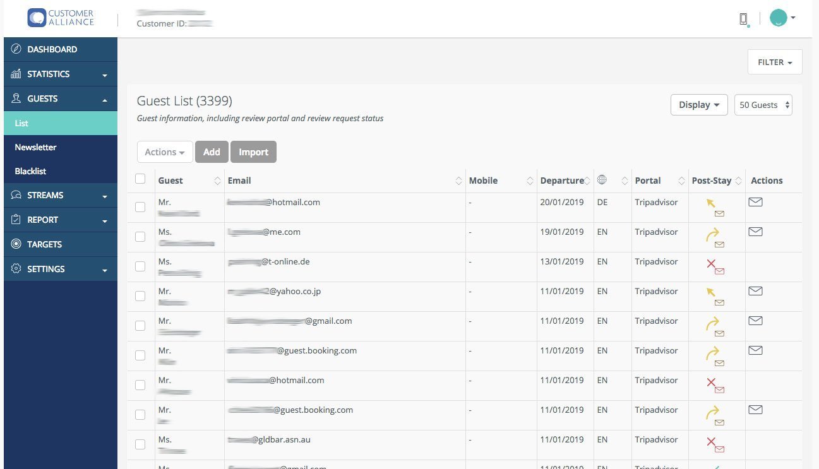
Task: Send email action for yahoo.co.jp guest
Action: (x=755, y=291)
